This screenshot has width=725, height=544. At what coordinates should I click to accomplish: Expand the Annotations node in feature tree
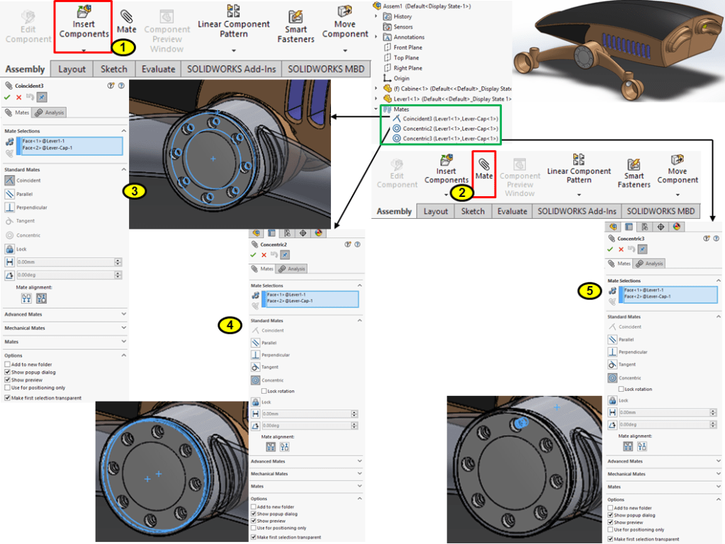(377, 37)
